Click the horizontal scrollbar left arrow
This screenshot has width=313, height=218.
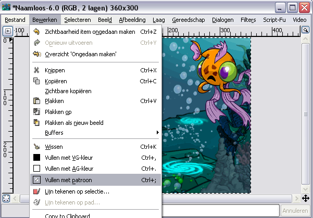[x=15, y=198]
